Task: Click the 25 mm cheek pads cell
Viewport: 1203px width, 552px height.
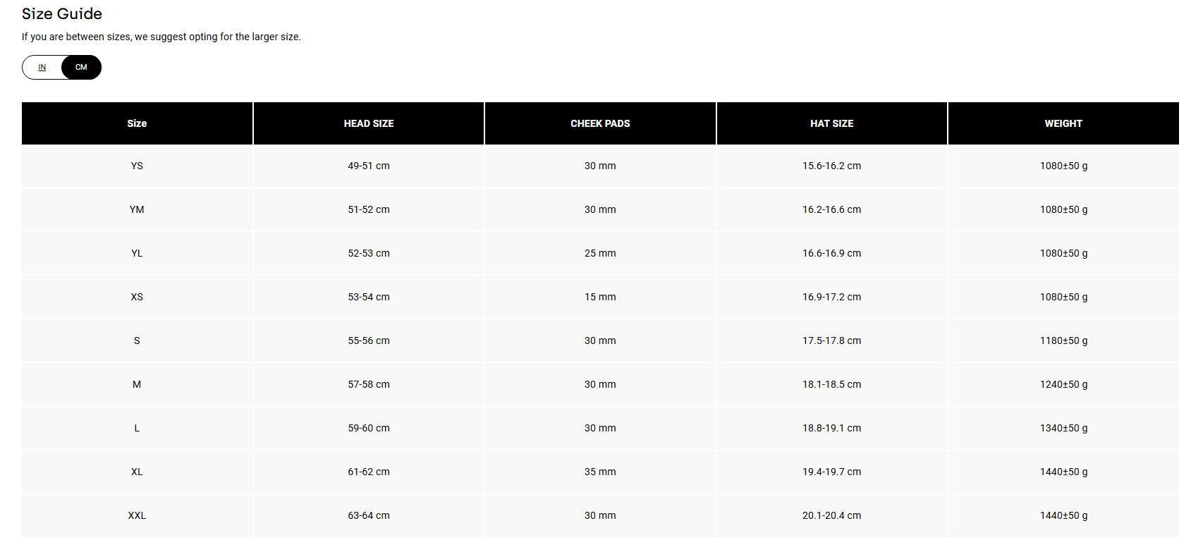Action: tap(600, 253)
